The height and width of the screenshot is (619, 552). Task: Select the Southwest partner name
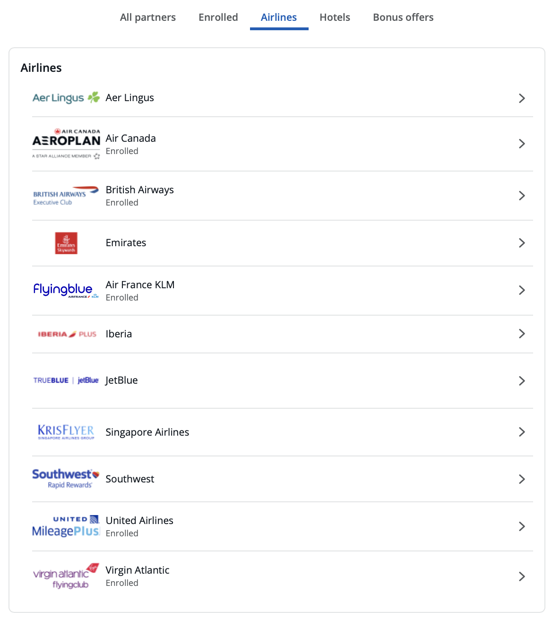pyautogui.click(x=129, y=479)
